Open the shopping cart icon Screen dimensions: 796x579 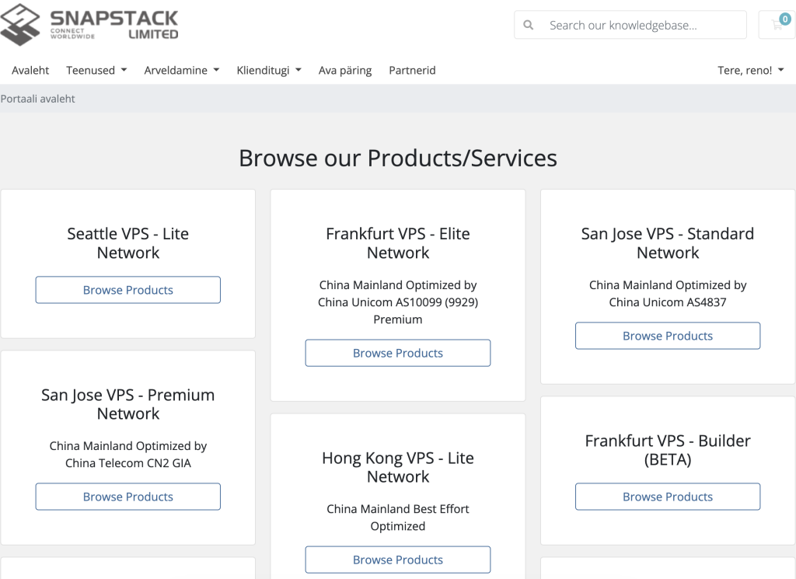[777, 24]
